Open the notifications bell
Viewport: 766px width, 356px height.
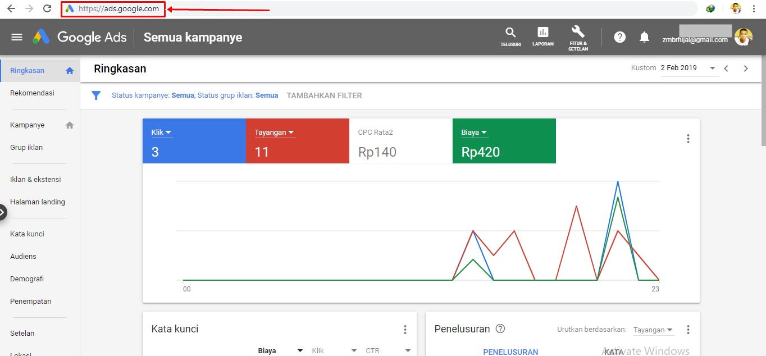(644, 37)
